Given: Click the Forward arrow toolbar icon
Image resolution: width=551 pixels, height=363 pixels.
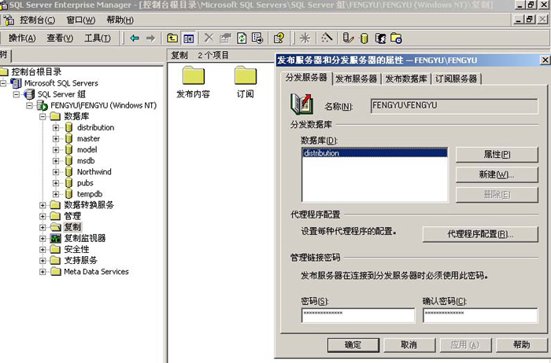Looking at the screenshot, I should pyautogui.click(x=150, y=38).
